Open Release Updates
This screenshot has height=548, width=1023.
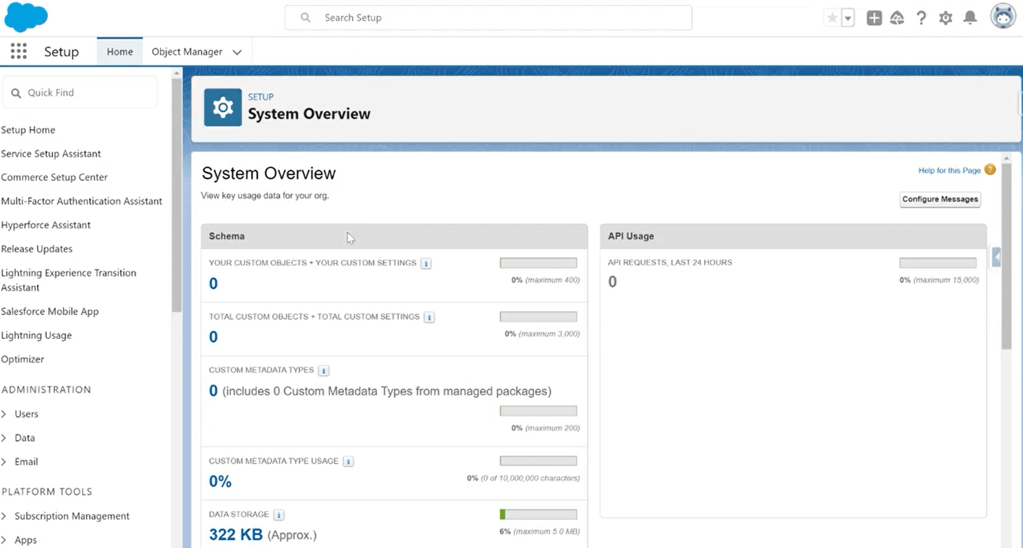pyautogui.click(x=37, y=249)
